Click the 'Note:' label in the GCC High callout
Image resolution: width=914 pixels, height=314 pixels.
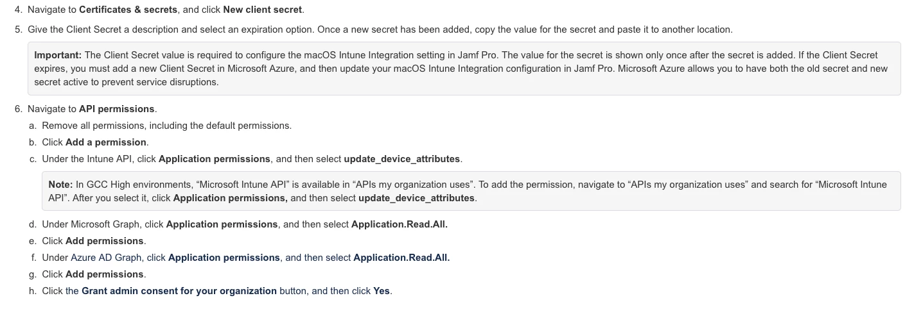pos(60,185)
